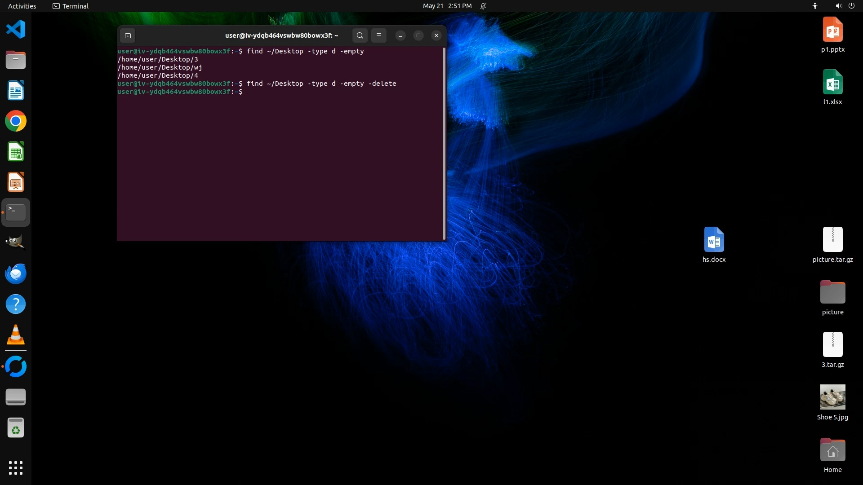Open Google Chrome from dock

pos(16,121)
